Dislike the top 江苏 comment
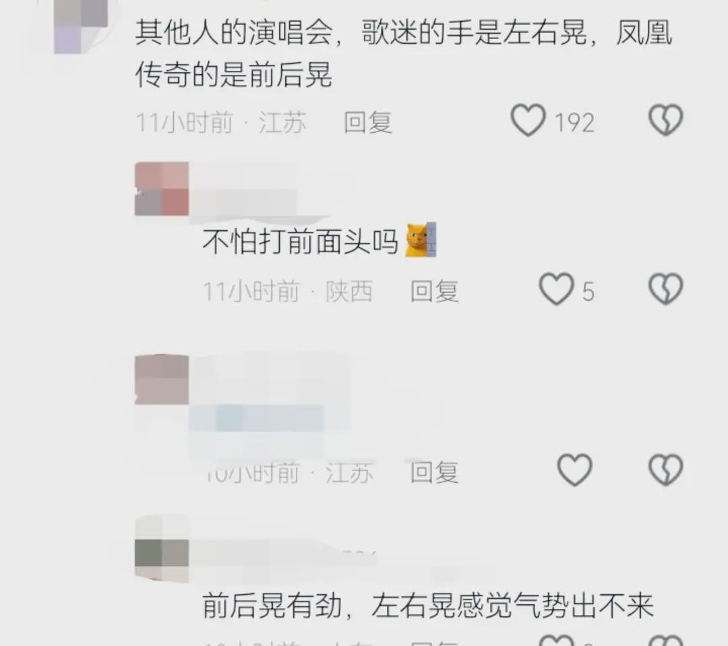Screen dimensions: 728x646 (665, 120)
